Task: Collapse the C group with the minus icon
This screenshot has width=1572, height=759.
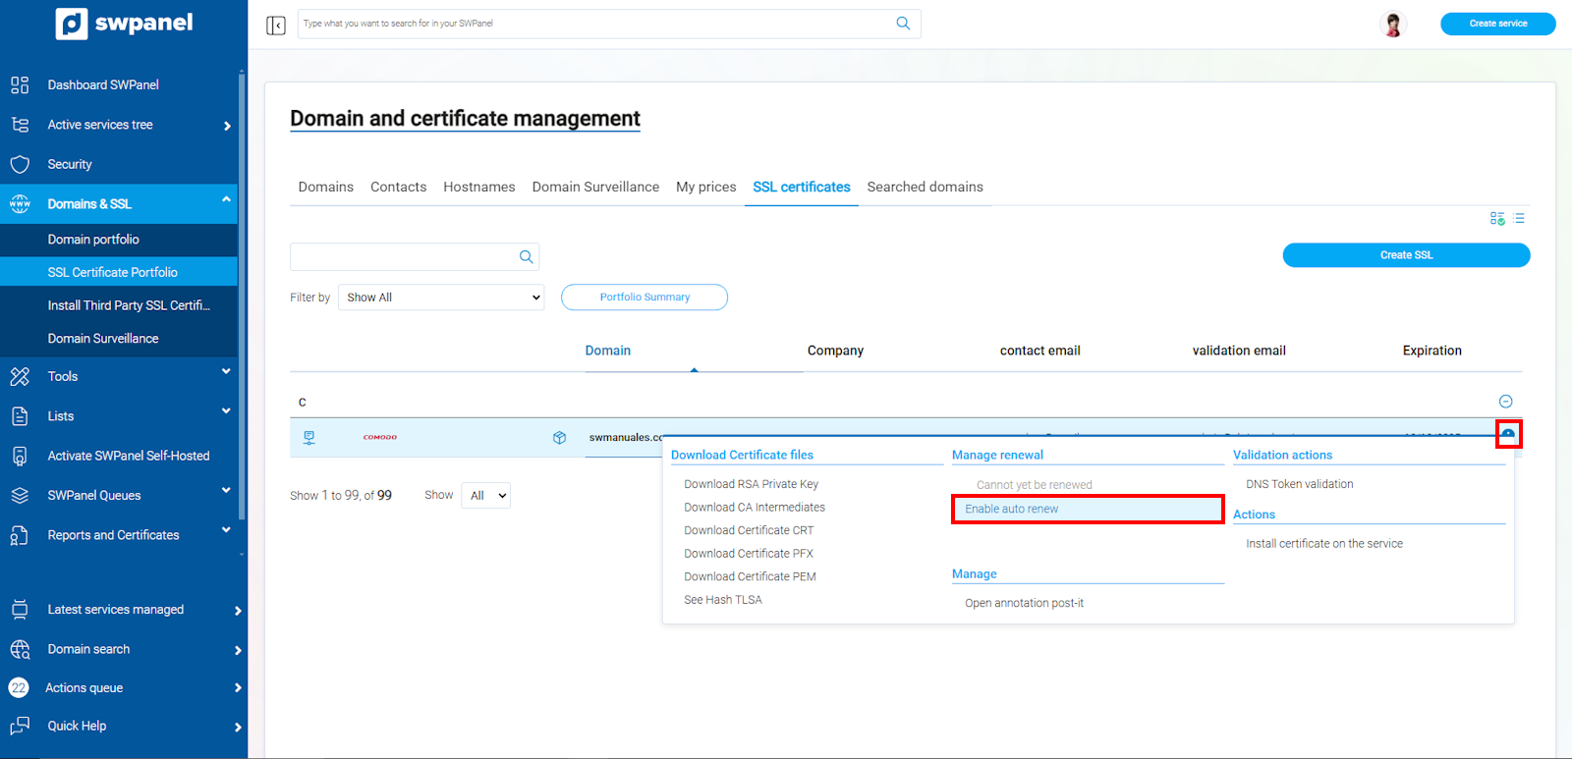Action: pyautogui.click(x=1505, y=402)
